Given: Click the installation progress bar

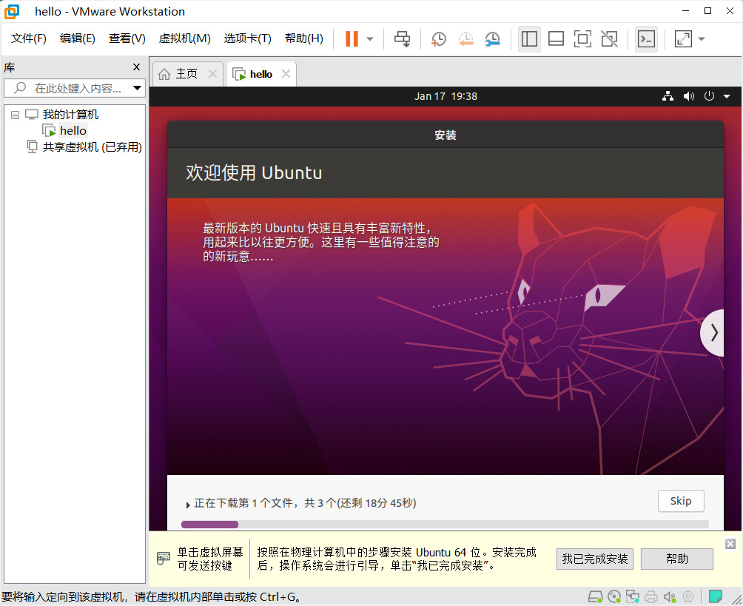Looking at the screenshot, I should coord(445,524).
